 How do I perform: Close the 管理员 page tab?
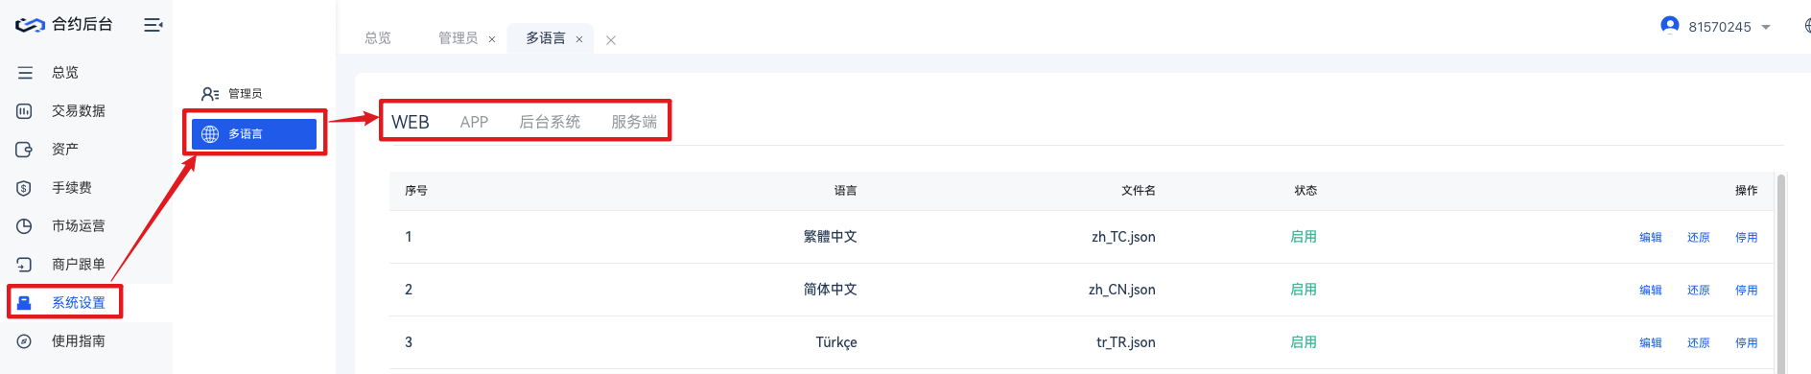pos(492,39)
